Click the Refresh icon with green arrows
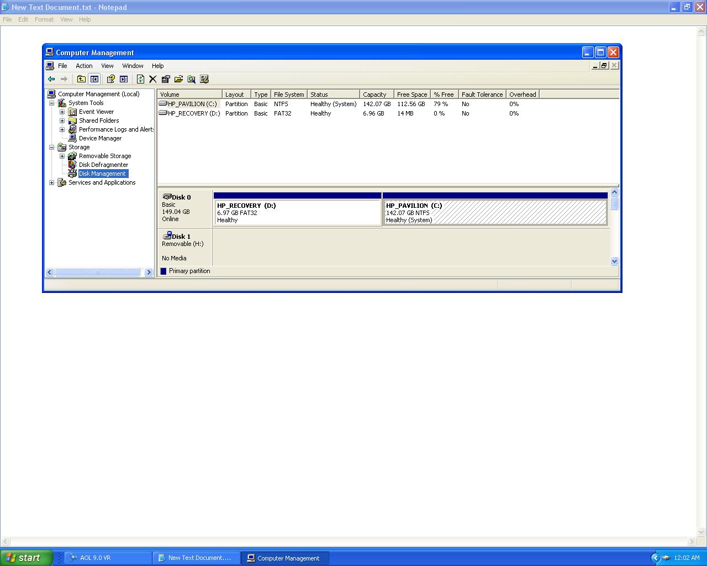707x566 pixels. click(x=140, y=79)
